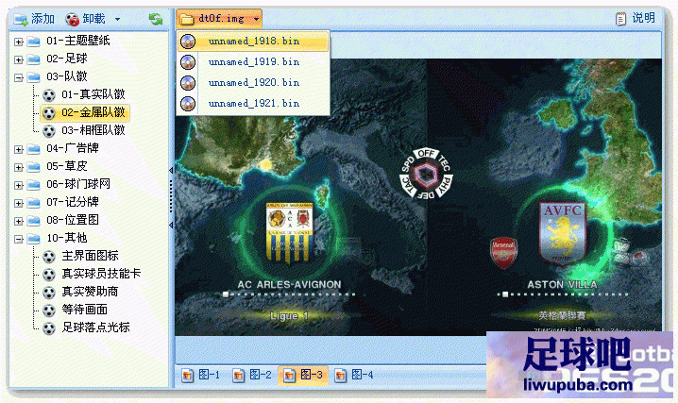Expand the 05-草皮 tree node

coord(19,167)
